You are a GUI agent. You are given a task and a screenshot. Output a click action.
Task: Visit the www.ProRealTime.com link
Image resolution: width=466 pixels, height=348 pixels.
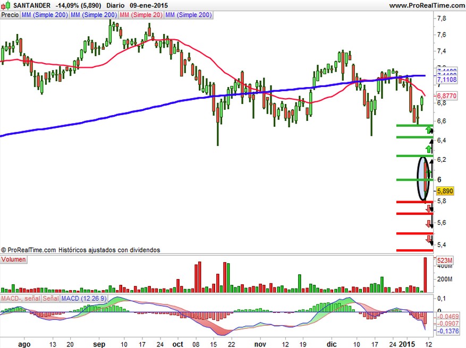(427, 6)
